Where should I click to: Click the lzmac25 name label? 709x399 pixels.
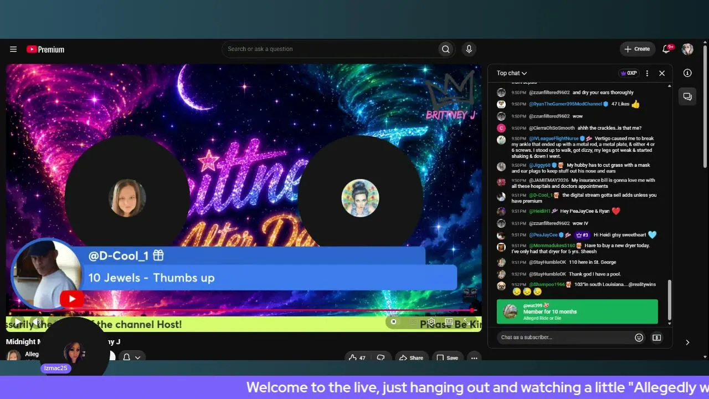pyautogui.click(x=56, y=368)
